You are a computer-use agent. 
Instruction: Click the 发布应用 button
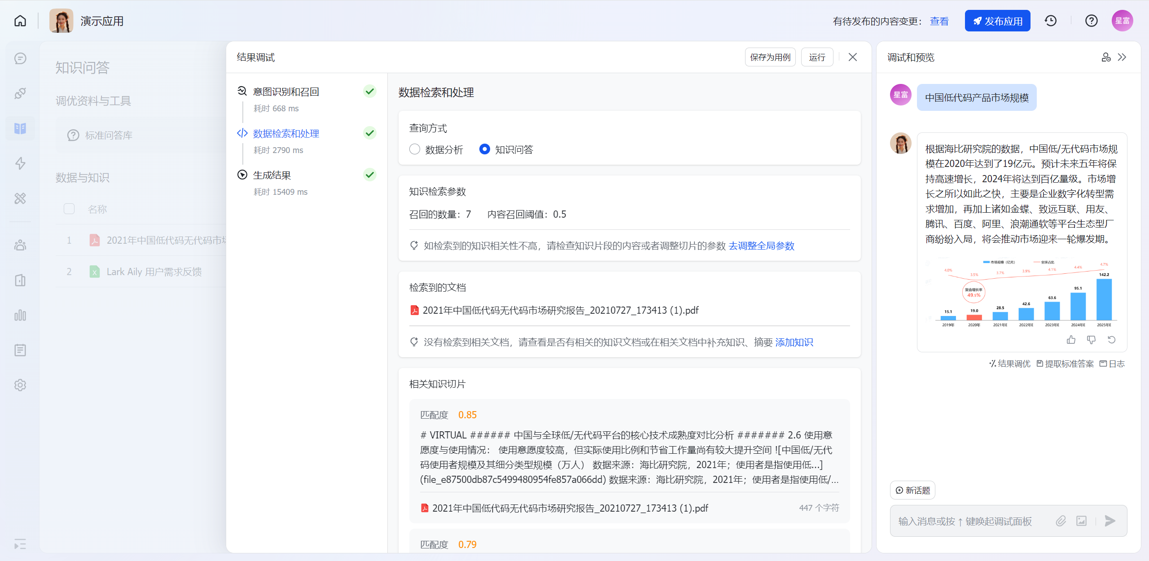coord(997,21)
